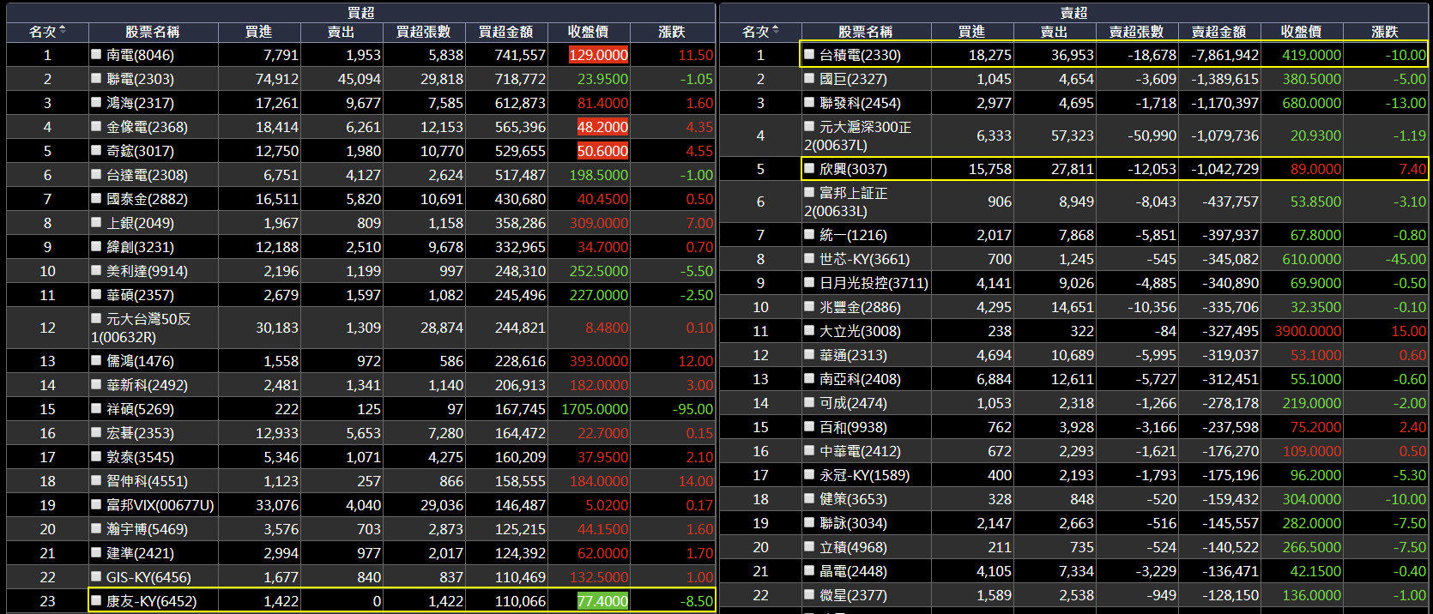Open stock 智伸科(4551)
The width and height of the screenshot is (1433, 614).
(147, 481)
